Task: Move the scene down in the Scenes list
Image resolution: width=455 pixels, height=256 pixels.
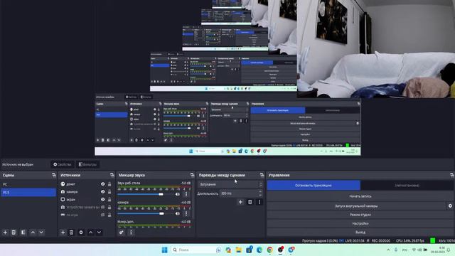Action: pos(41,233)
